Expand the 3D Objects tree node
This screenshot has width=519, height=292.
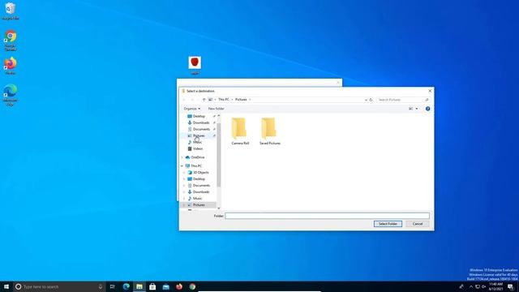tap(184, 173)
